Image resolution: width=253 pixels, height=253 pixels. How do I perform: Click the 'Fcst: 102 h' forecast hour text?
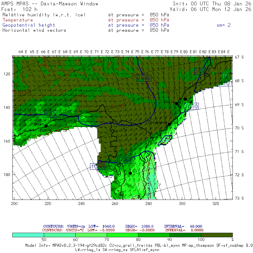[19, 9]
